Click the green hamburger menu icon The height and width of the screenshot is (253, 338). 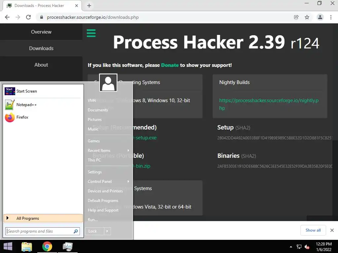(91, 33)
